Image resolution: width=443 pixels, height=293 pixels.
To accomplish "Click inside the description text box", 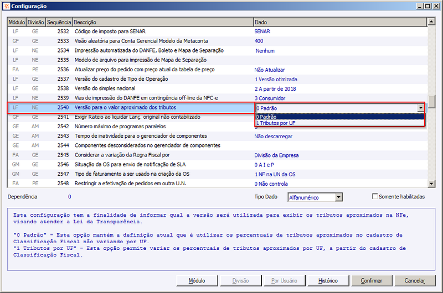I will 221,239.
